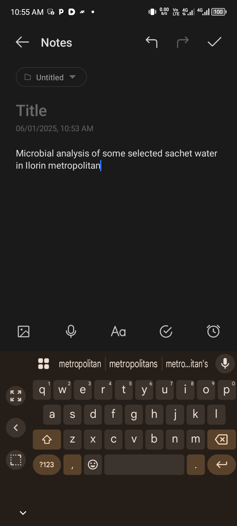Open the Aa text formatting options
This screenshot has width=237, height=526.
118,331
